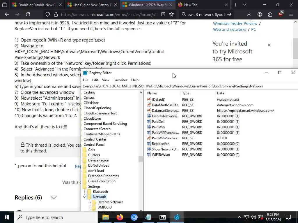Expand the Replies (6) chevron
Screen dimensions: 298x223
54,197
